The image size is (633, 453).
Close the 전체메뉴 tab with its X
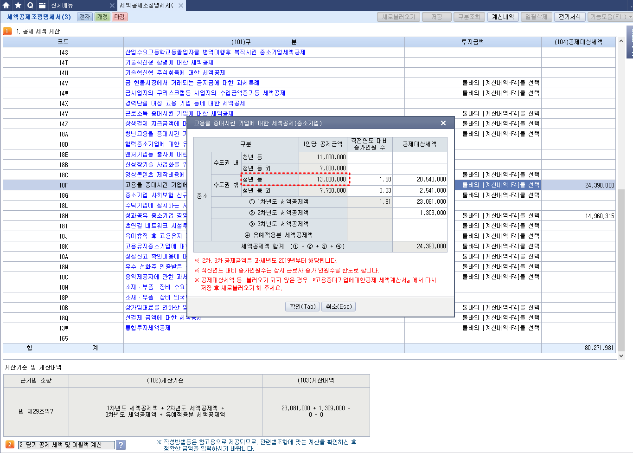pos(112,6)
